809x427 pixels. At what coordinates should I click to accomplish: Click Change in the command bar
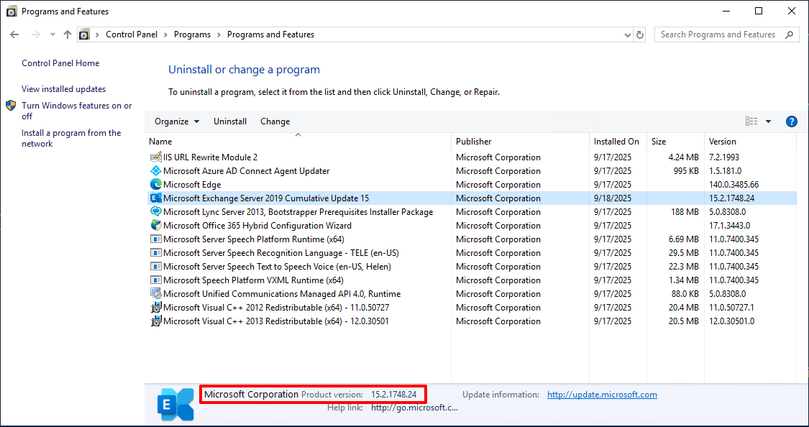point(275,121)
